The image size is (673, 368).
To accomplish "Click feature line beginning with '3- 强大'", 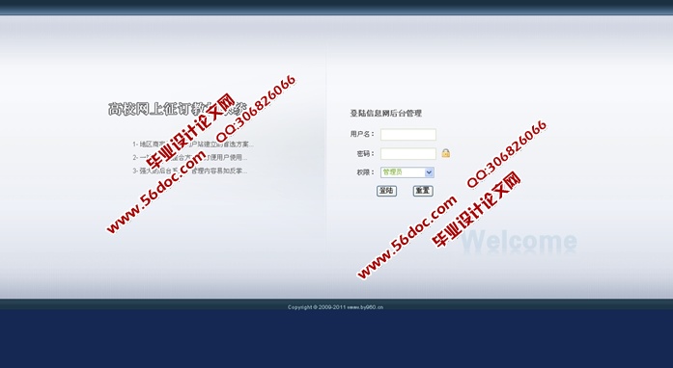I will 189,171.
